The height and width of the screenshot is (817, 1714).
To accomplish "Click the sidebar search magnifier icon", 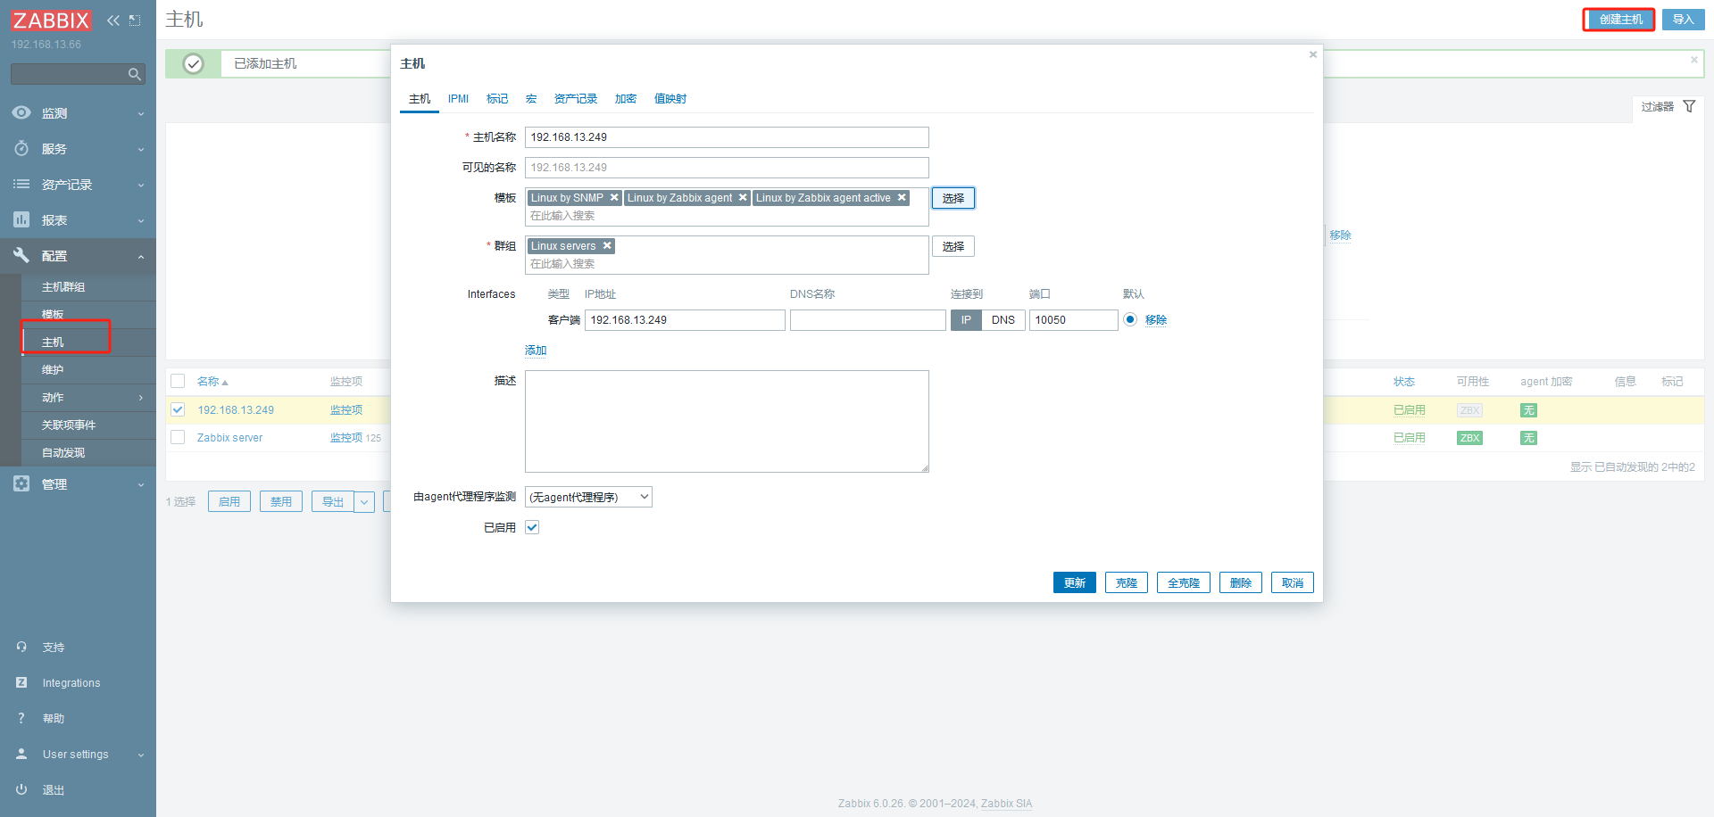I will click(135, 74).
